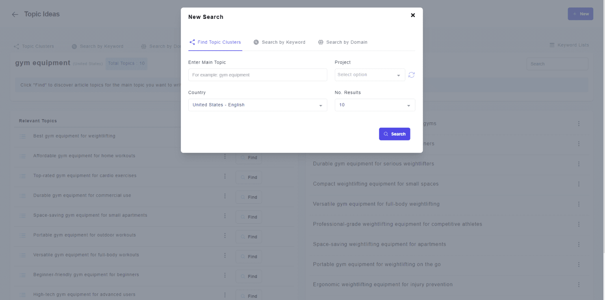Click list icon beside Best gym equipment for weightlifting

pyautogui.click(x=22, y=136)
